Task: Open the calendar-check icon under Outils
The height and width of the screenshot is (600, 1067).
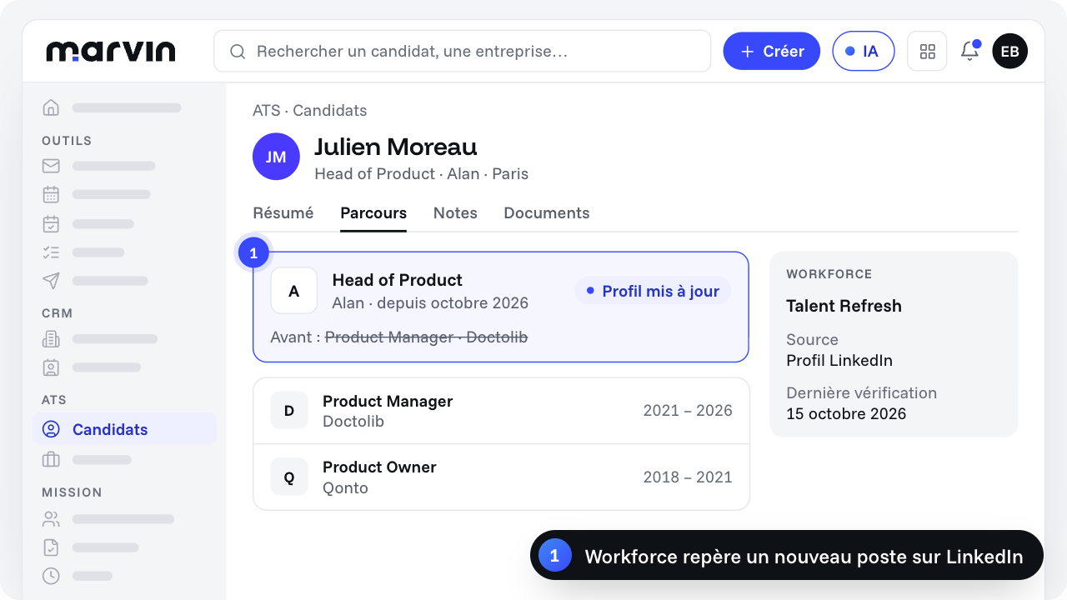Action: (51, 223)
